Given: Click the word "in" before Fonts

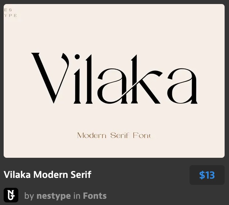Looking at the screenshot, I should tap(77, 196).
